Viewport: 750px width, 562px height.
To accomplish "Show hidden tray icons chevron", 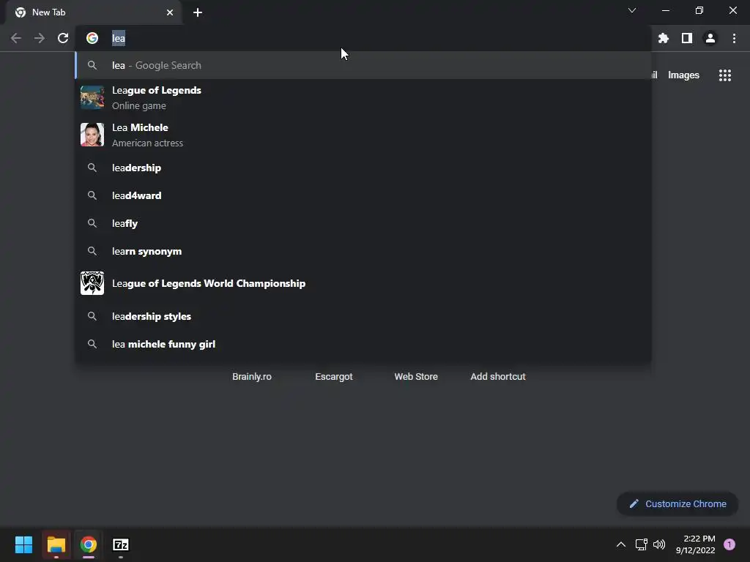I will coord(621,544).
